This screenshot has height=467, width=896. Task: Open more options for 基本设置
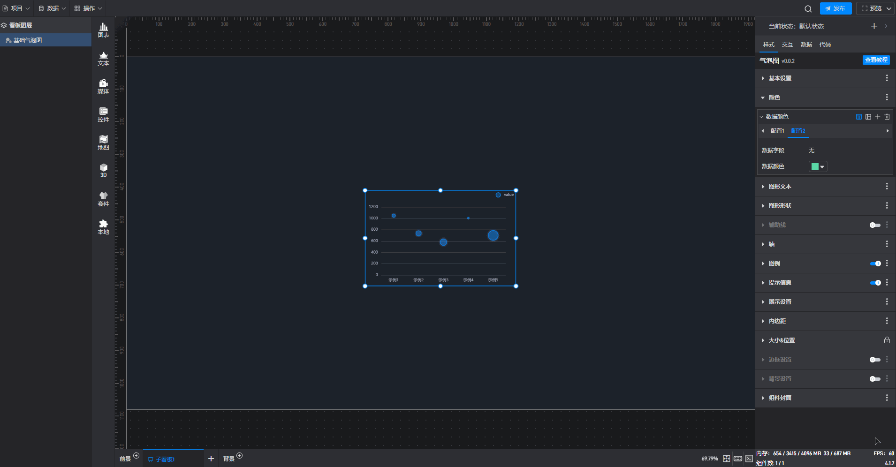tap(887, 78)
